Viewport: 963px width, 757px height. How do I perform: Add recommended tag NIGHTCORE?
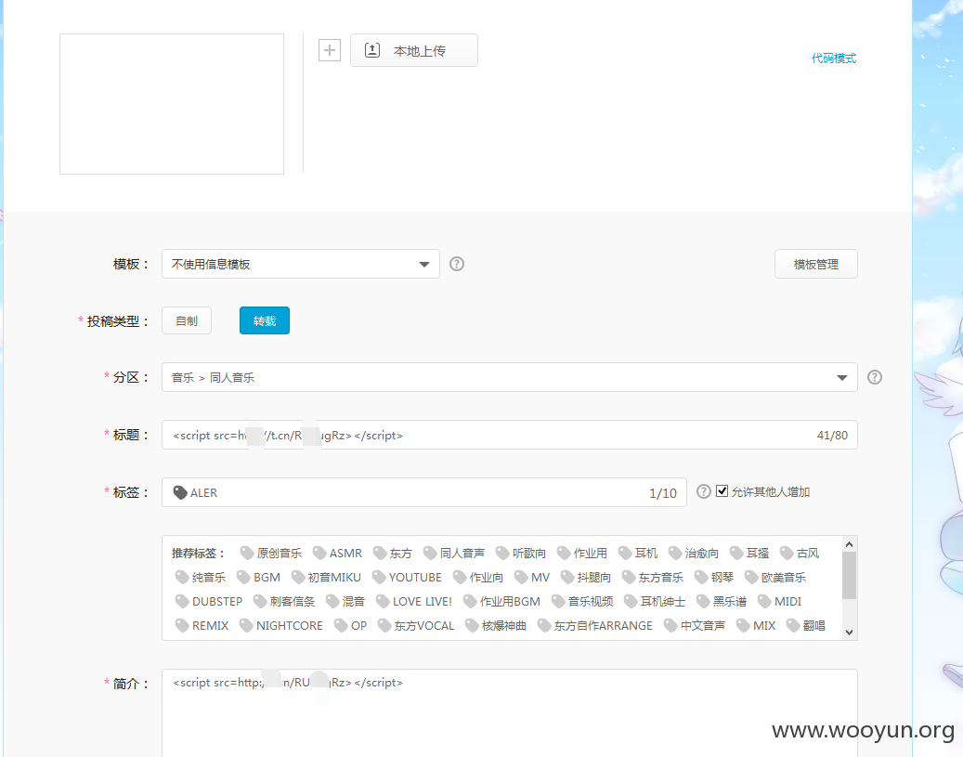[x=281, y=625]
